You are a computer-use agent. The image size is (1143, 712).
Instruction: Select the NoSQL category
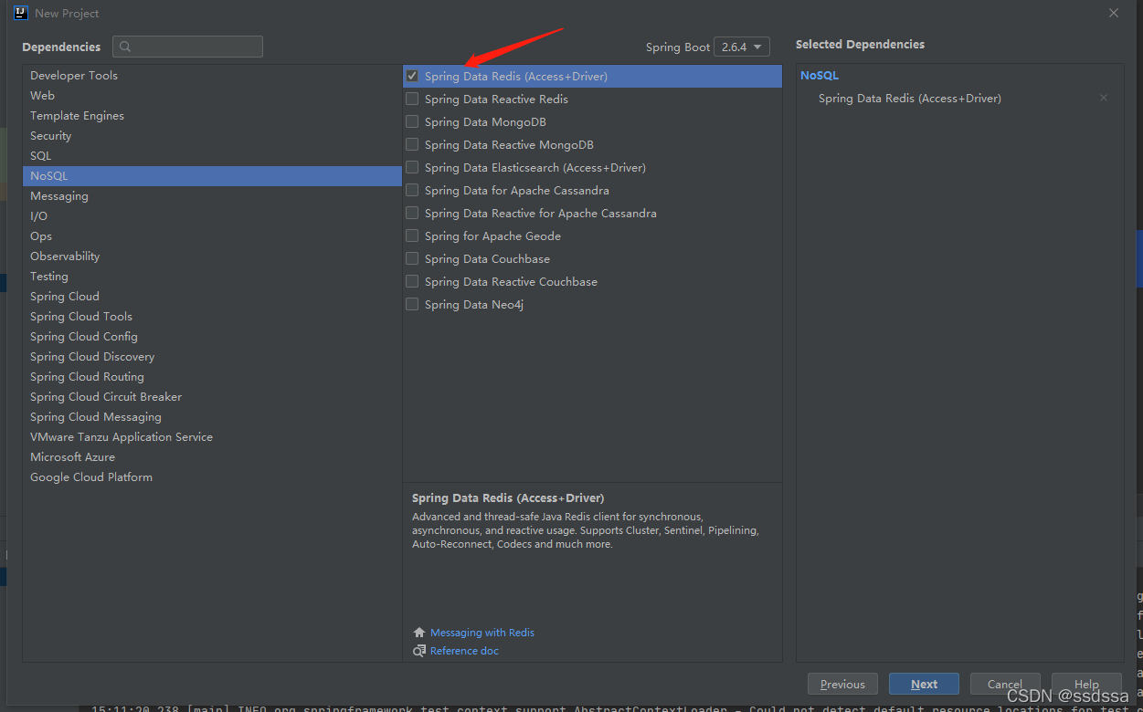pos(212,176)
